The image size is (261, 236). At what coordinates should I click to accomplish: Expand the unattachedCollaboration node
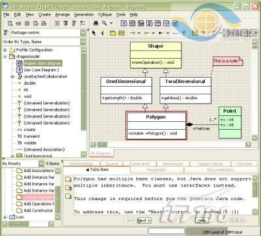point(12,76)
